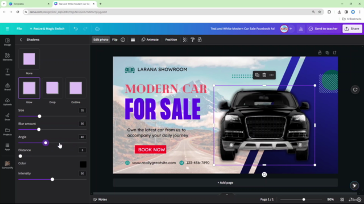Screen dimensions: 364x204
Task: Click the zoom slider handle
Action: point(304,199)
